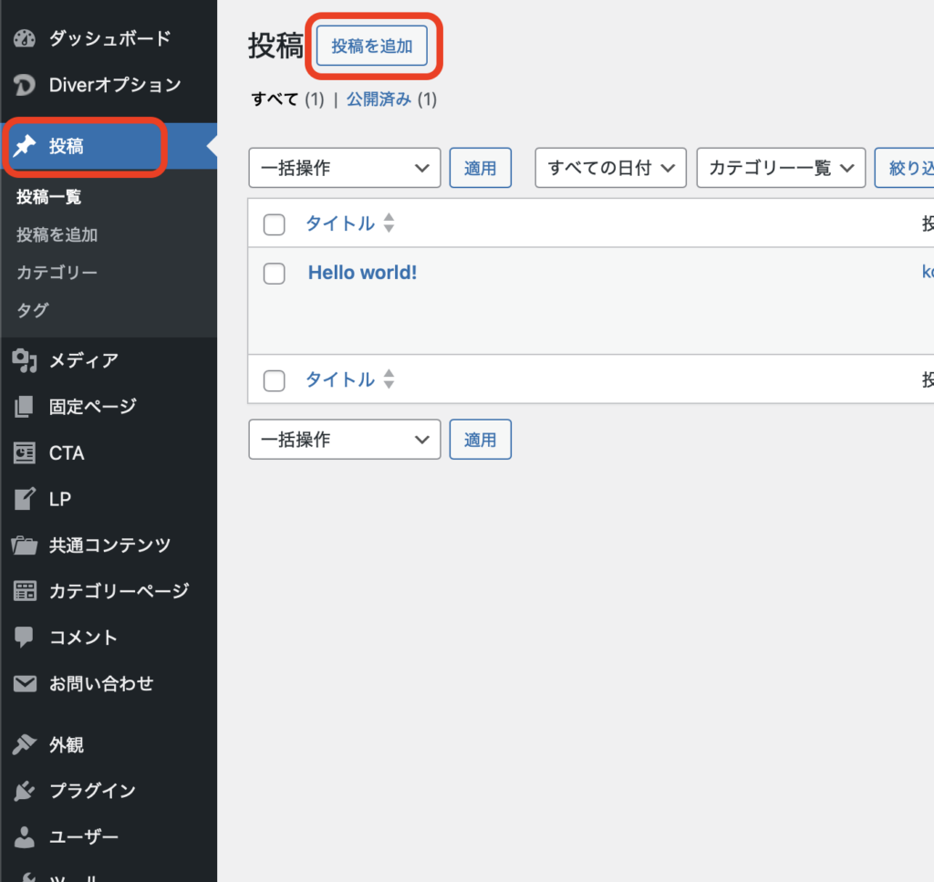Image resolution: width=934 pixels, height=882 pixels.
Task: Click the Diver options logo icon
Action: point(25,85)
